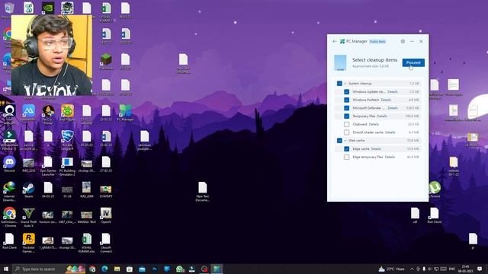Select the Steam desktop icon
Image resolution: width=488 pixels, height=274 pixels.
[29, 190]
